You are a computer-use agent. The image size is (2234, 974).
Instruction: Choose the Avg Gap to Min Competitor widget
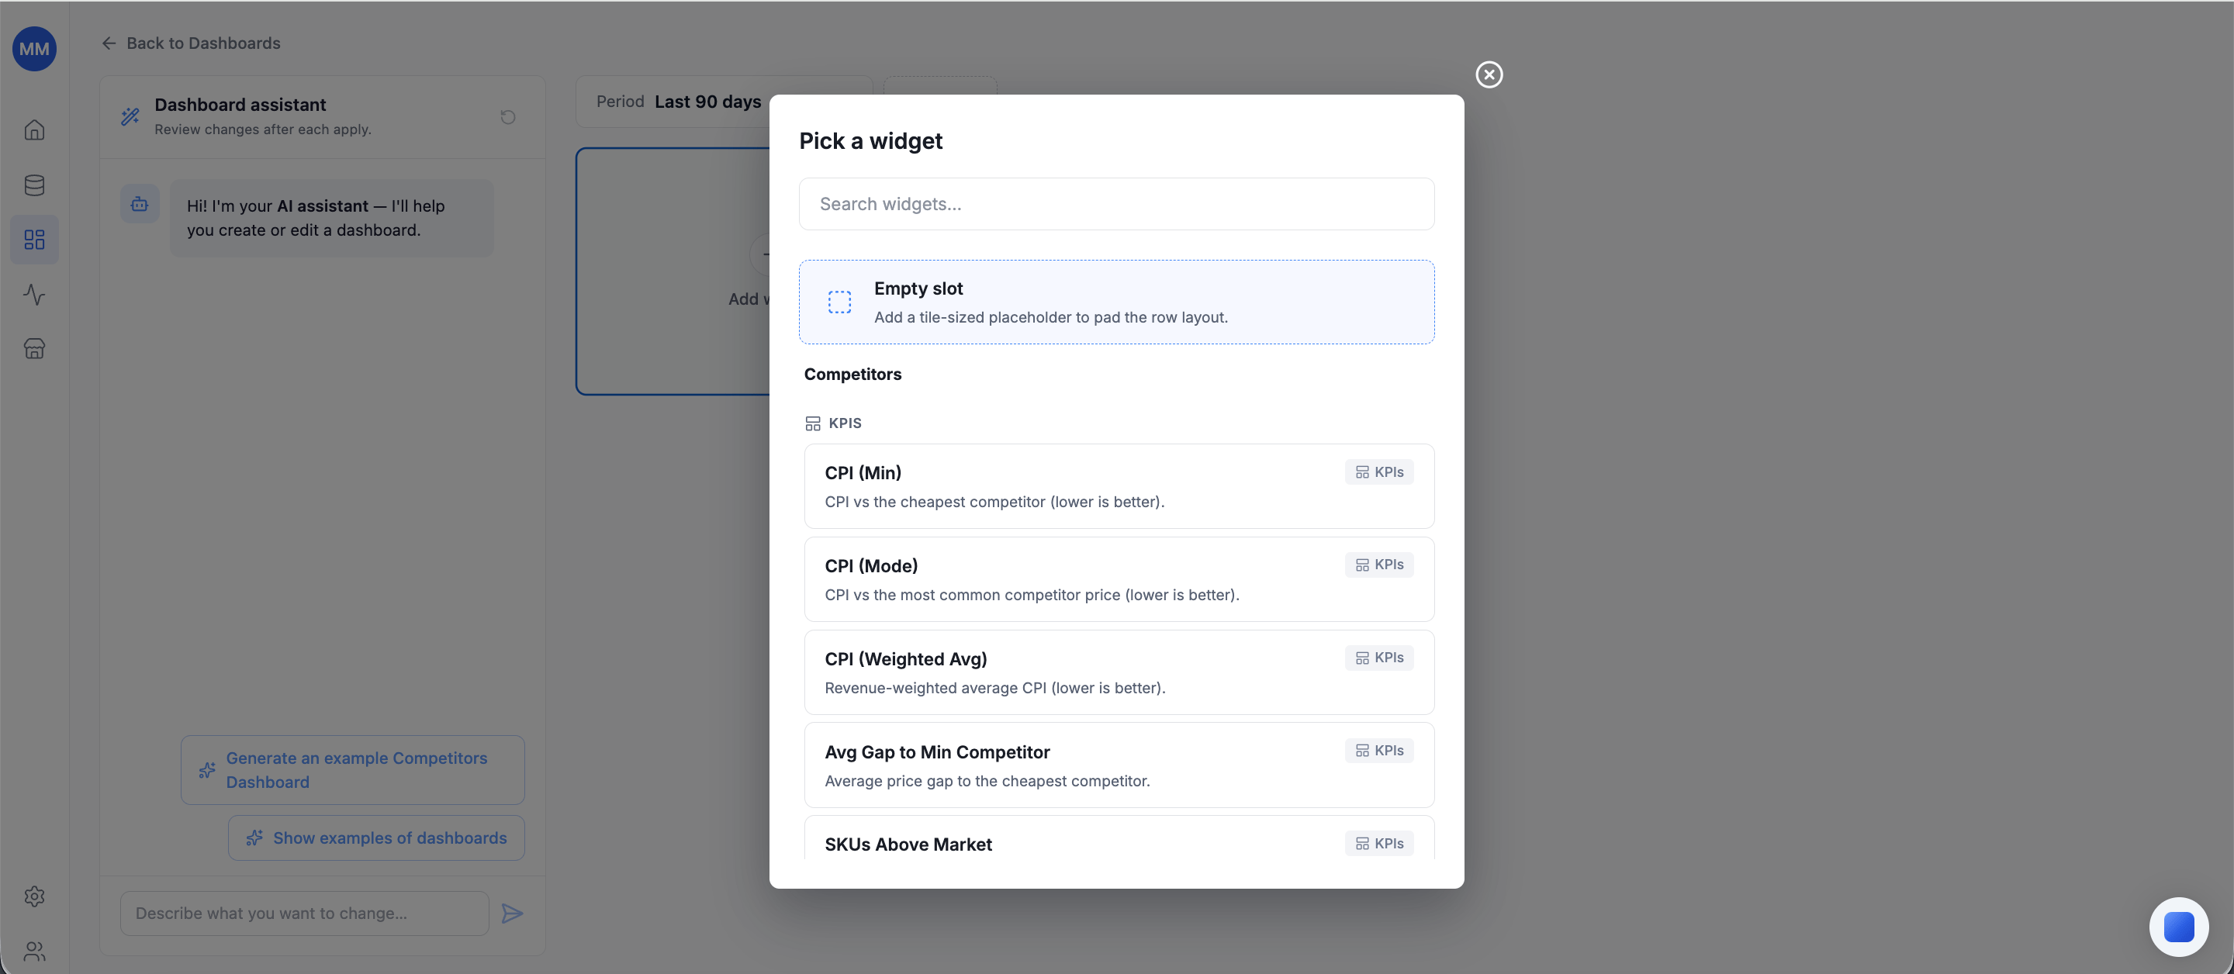[x=1119, y=765]
